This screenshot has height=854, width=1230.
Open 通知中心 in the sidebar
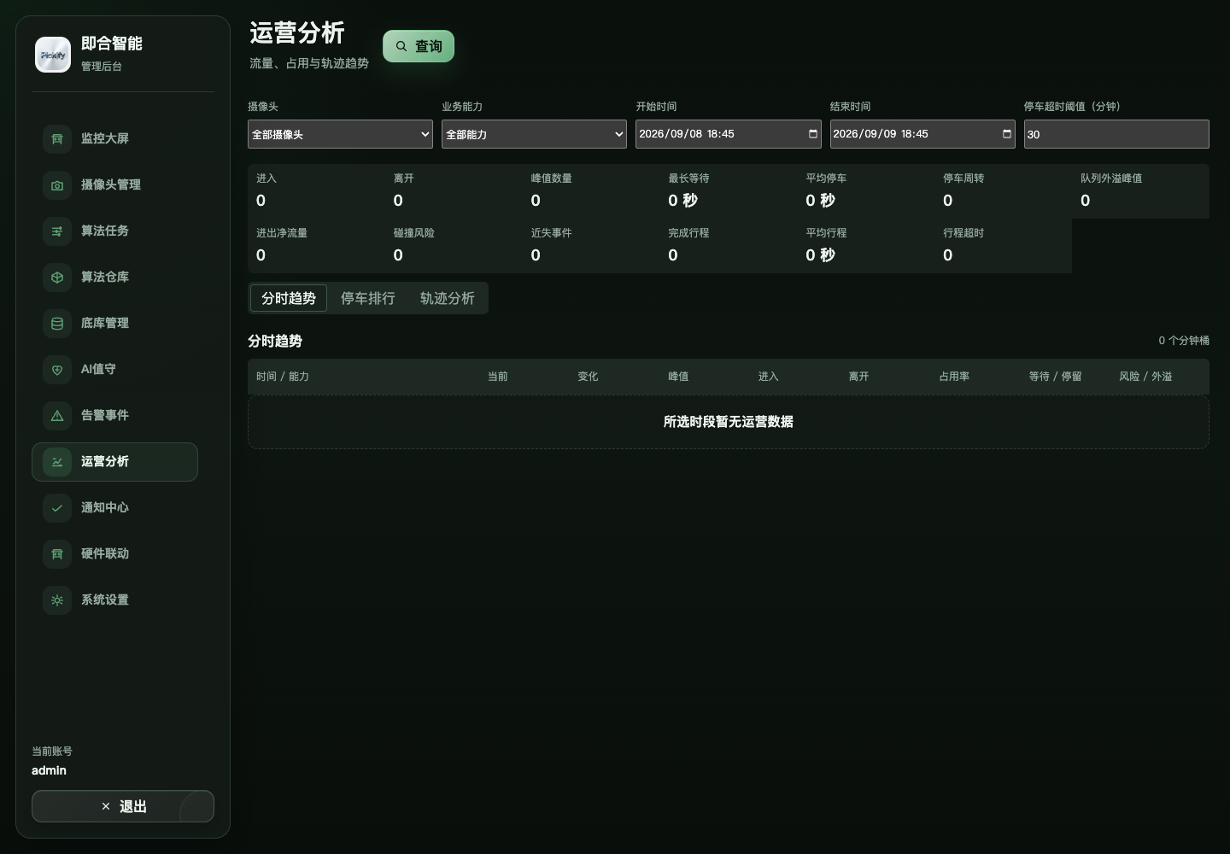[x=114, y=507]
